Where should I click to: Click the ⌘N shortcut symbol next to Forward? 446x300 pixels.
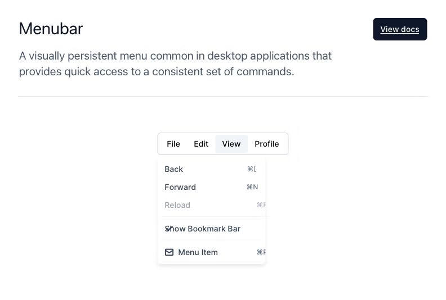(x=252, y=187)
